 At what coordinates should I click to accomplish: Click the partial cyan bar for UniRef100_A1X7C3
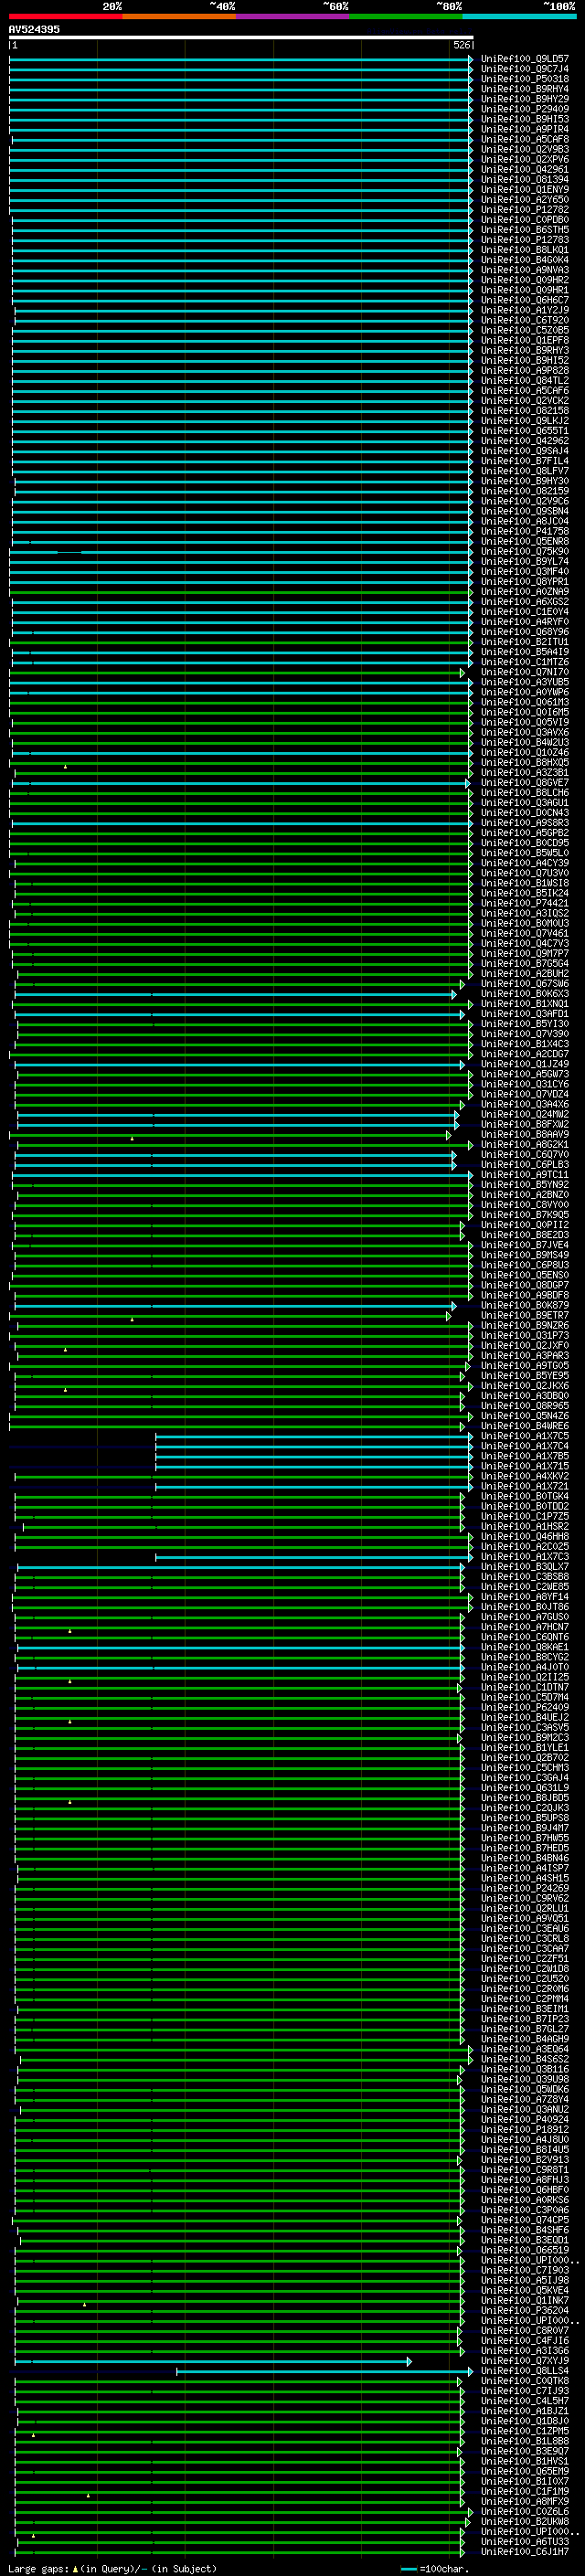(x=314, y=1557)
